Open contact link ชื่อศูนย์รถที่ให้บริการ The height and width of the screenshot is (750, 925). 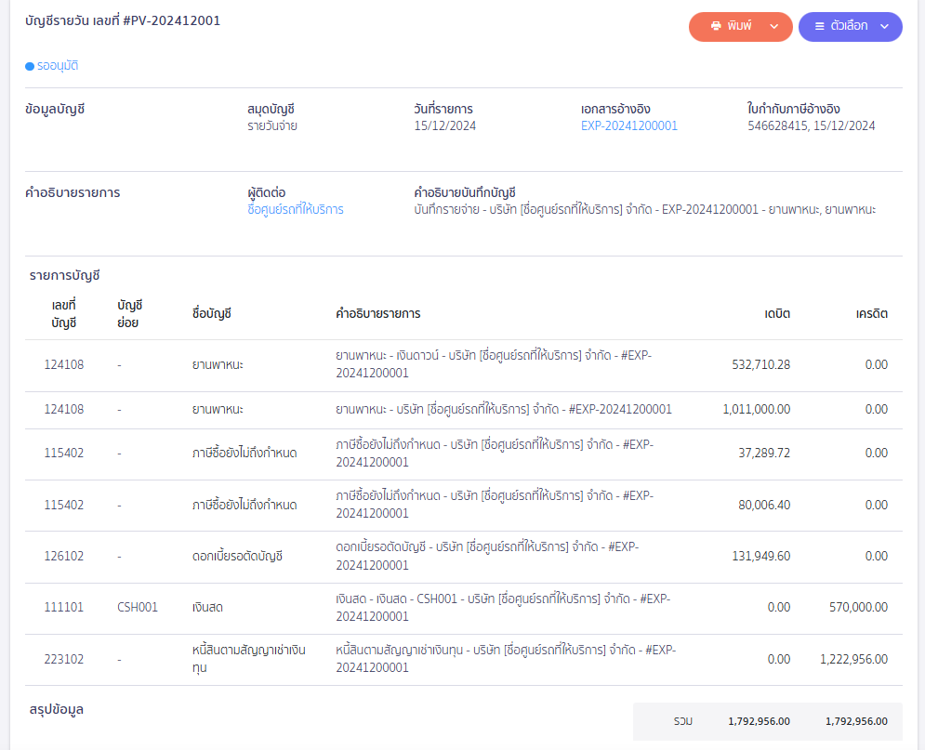(295, 210)
